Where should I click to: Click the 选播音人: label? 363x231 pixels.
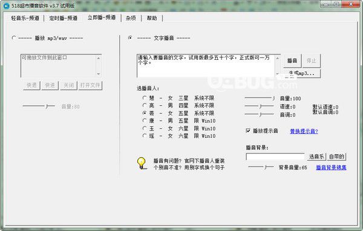click(x=148, y=88)
